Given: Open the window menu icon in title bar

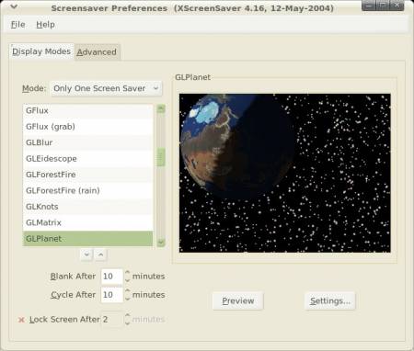Looking at the screenshot, I should tap(14, 6).
